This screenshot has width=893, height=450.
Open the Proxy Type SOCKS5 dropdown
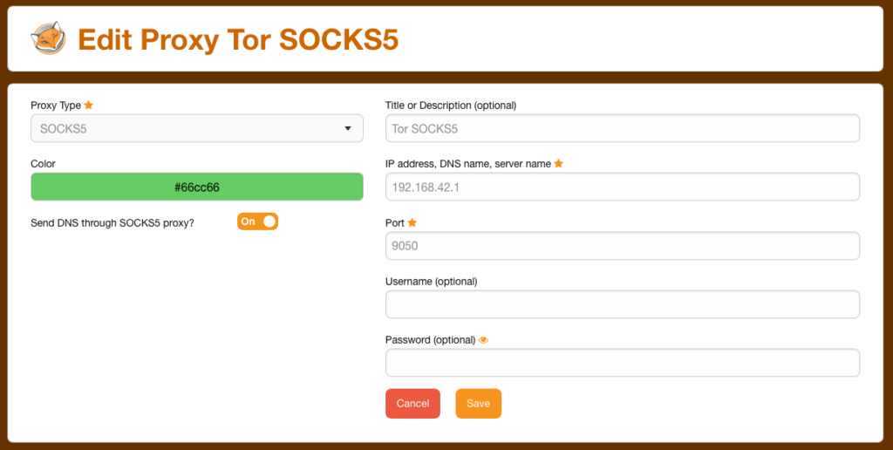point(197,129)
